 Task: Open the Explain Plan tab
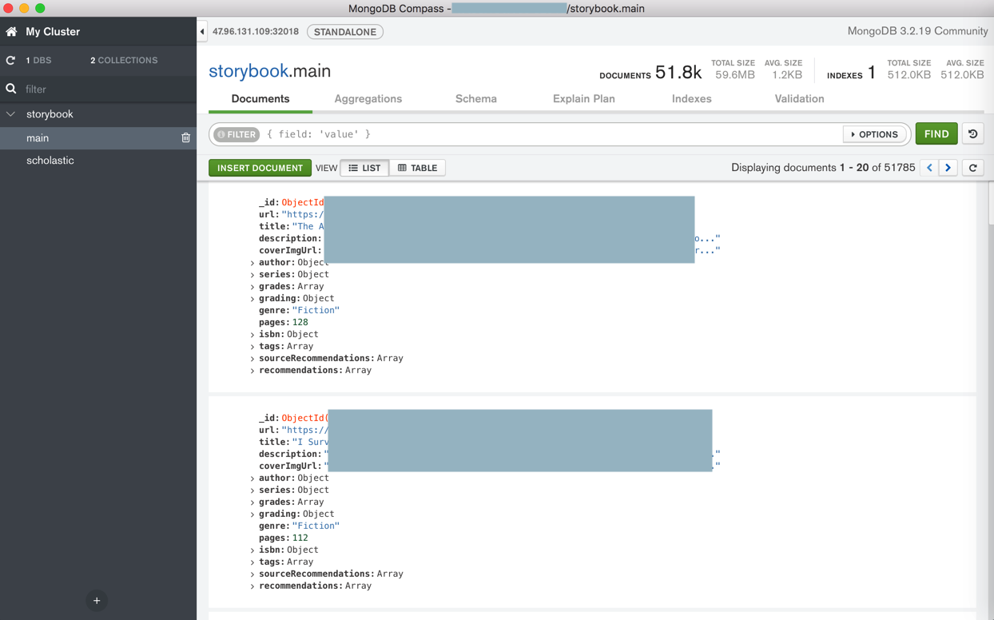pyautogui.click(x=584, y=99)
